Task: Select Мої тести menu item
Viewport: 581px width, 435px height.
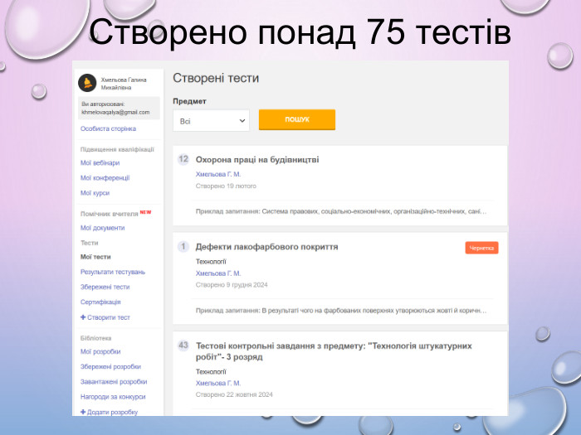Action: (95, 257)
